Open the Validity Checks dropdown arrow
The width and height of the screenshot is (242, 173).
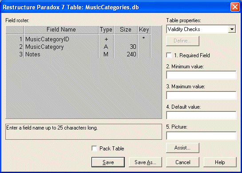click(x=232, y=29)
